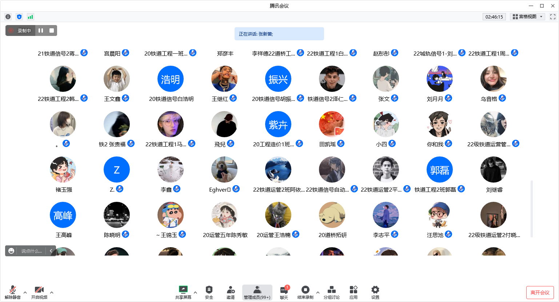559x302 pixels.
Task: Stop recording with the square button
Action: point(52,30)
